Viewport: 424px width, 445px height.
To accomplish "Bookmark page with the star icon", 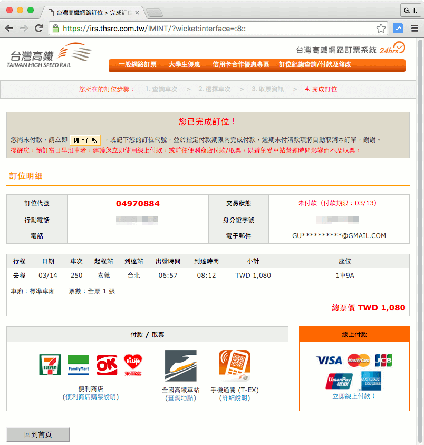I will click(x=381, y=29).
